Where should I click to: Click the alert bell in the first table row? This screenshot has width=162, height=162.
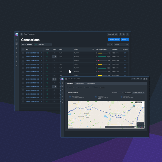coord(54,53)
